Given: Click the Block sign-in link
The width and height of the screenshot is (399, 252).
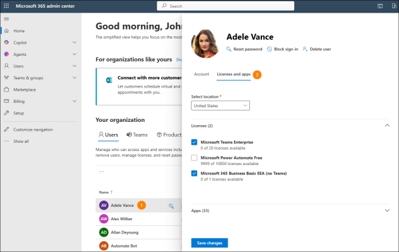Looking at the screenshot, I should tap(286, 49).
